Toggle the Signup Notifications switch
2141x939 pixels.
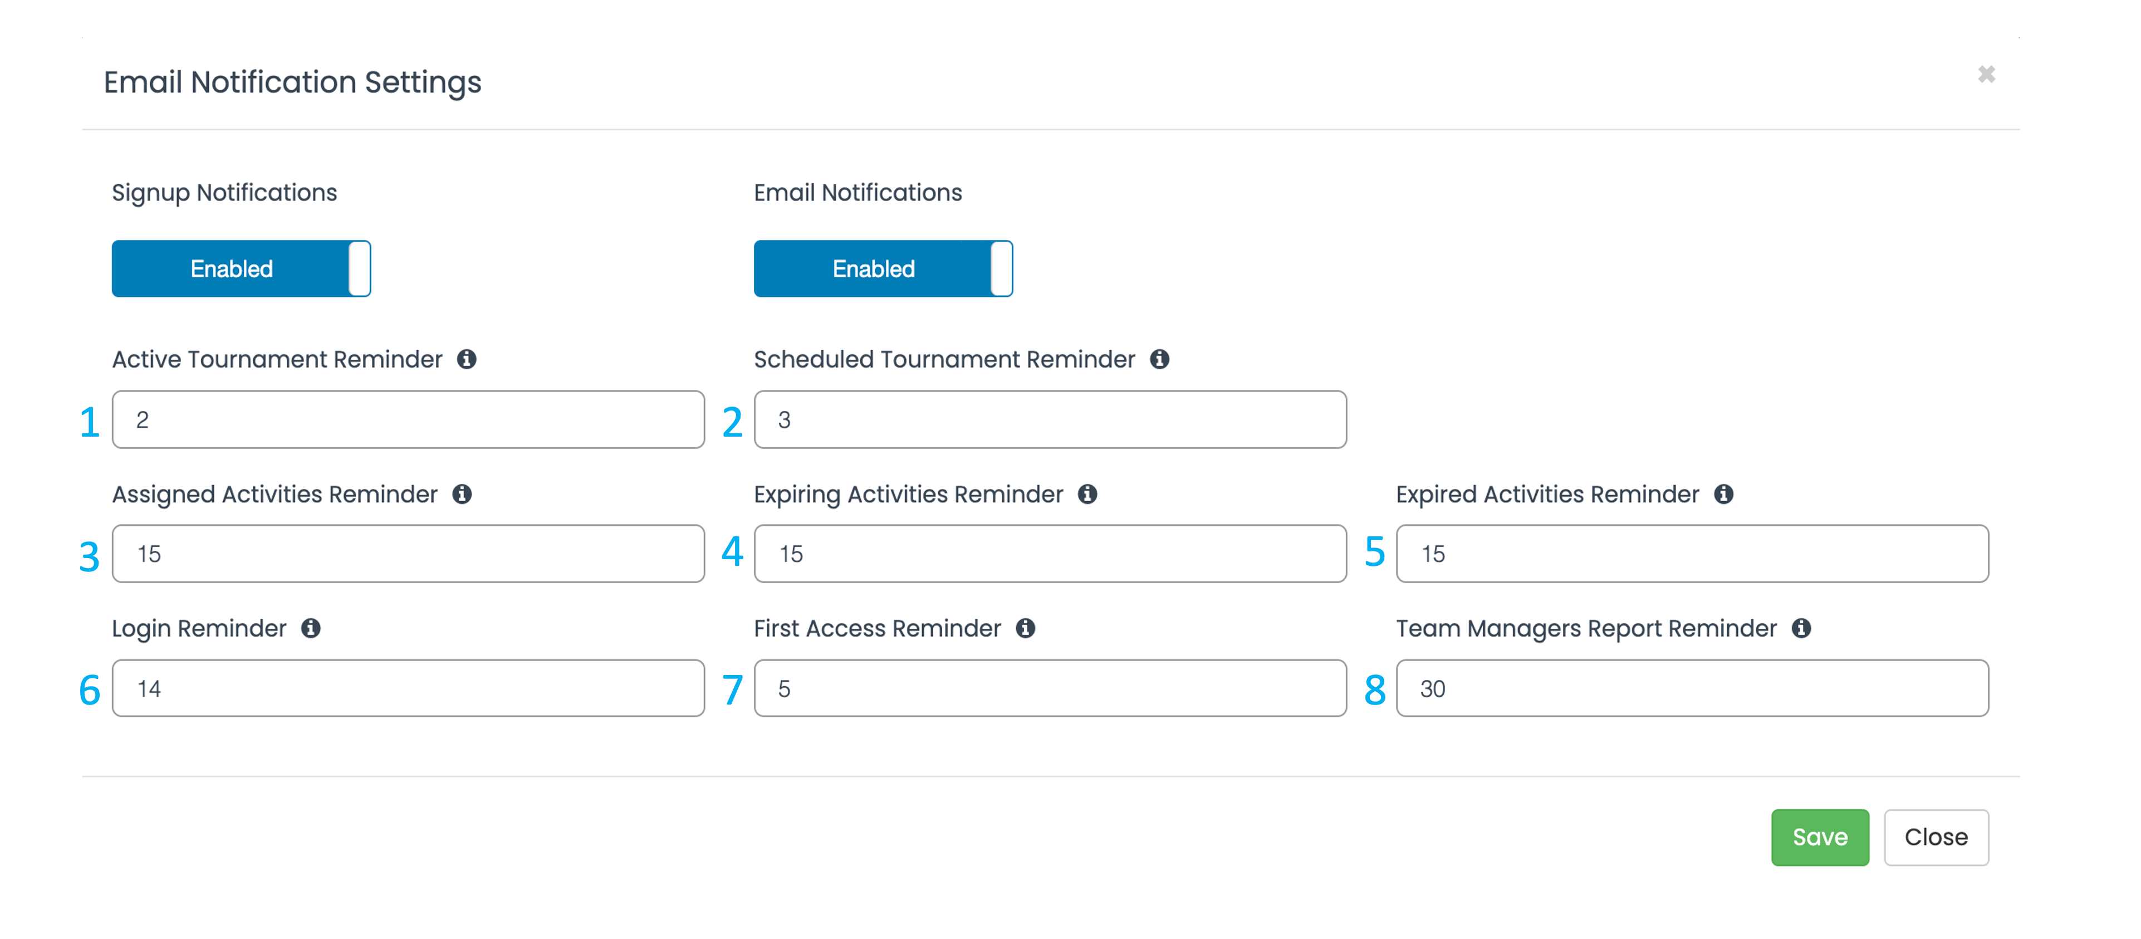click(241, 268)
